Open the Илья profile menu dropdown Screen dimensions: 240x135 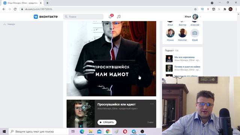click(x=193, y=16)
